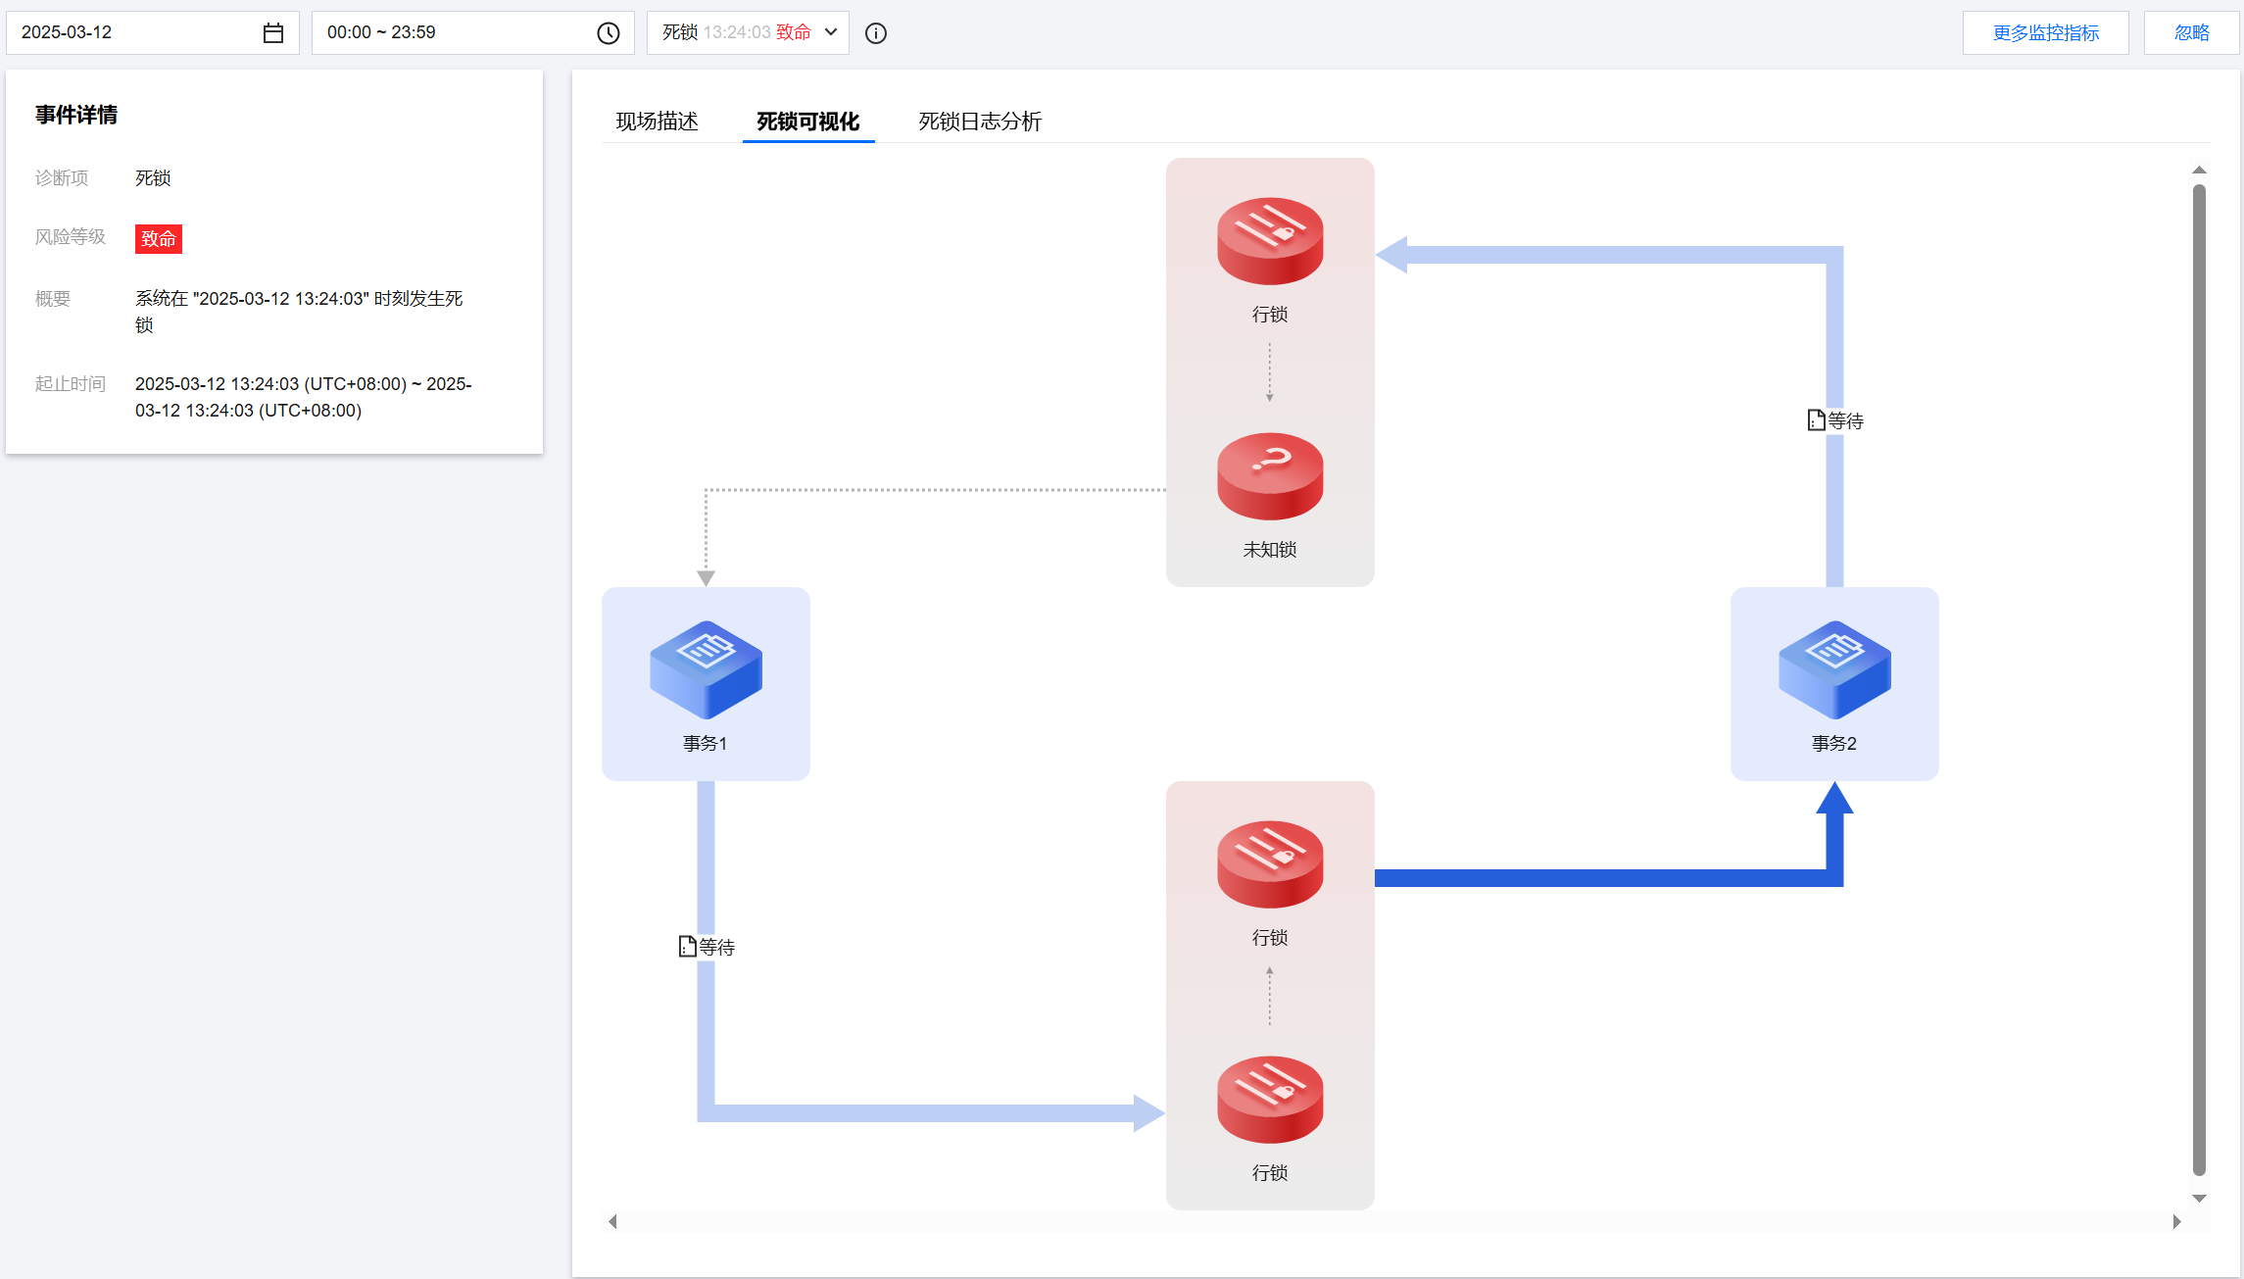Select the top row lock icon
Screen dimensions: 2244x1279
[1270, 241]
